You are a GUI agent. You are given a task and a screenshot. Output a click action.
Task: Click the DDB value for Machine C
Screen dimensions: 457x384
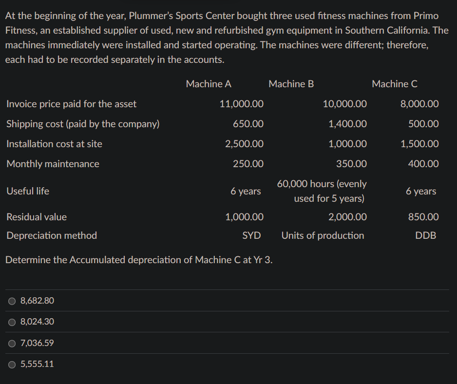[x=426, y=235]
